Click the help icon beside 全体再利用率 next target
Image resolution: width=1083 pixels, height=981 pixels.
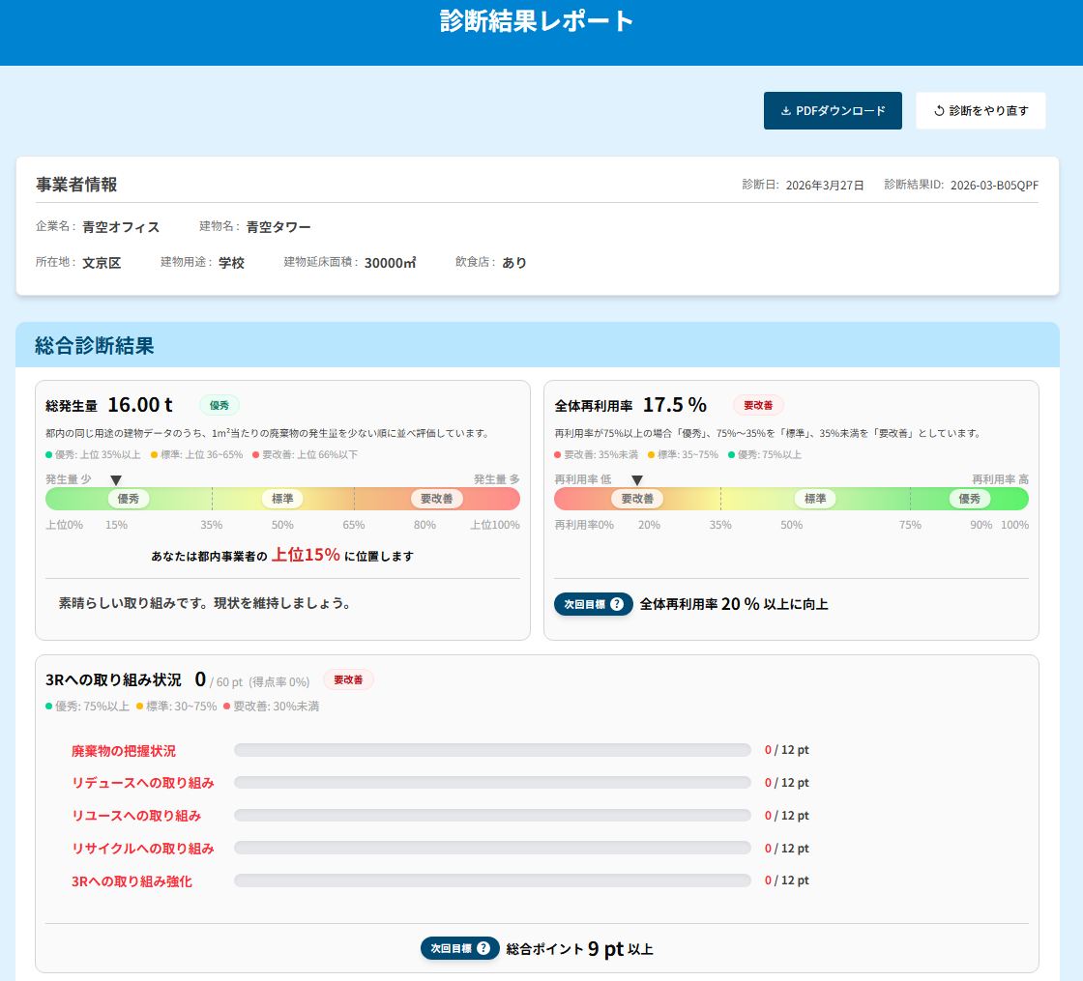point(617,604)
